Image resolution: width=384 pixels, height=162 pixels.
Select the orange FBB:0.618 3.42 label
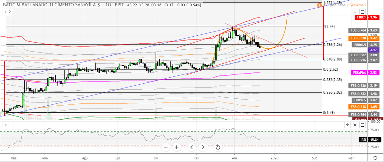[x=364, y=38]
